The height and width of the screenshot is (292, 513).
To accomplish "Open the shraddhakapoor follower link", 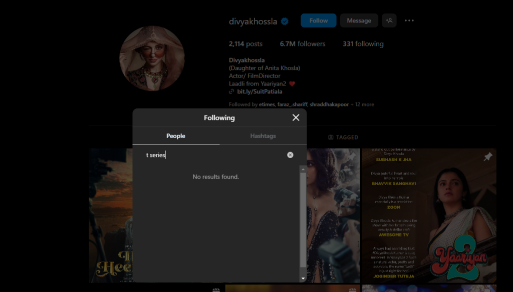I will coord(329,104).
